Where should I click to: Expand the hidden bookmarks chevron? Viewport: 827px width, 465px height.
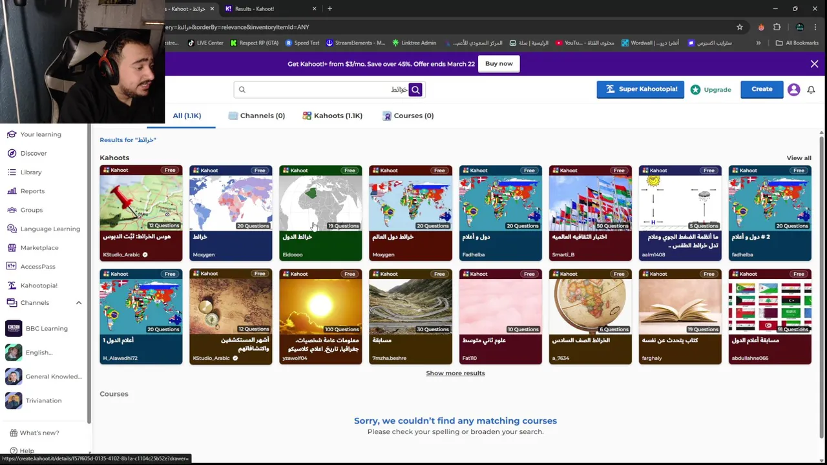759,43
